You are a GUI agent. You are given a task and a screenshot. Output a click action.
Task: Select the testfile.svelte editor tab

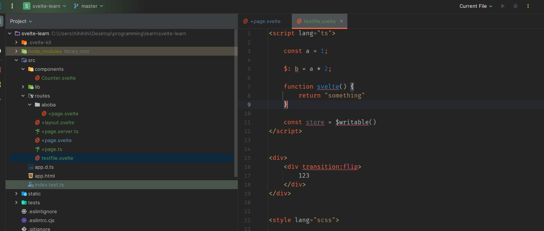point(320,21)
